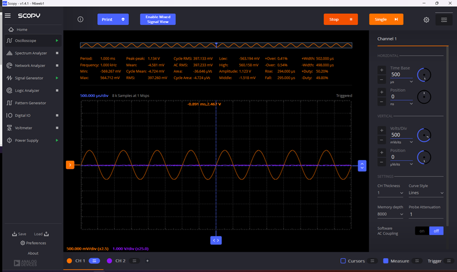Click the info icon in the toolbar
The width and height of the screenshot is (457, 272).
click(x=80, y=19)
